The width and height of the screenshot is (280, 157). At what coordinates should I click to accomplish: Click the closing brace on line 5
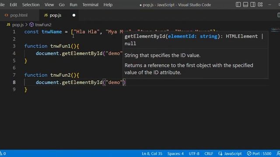click(26, 61)
